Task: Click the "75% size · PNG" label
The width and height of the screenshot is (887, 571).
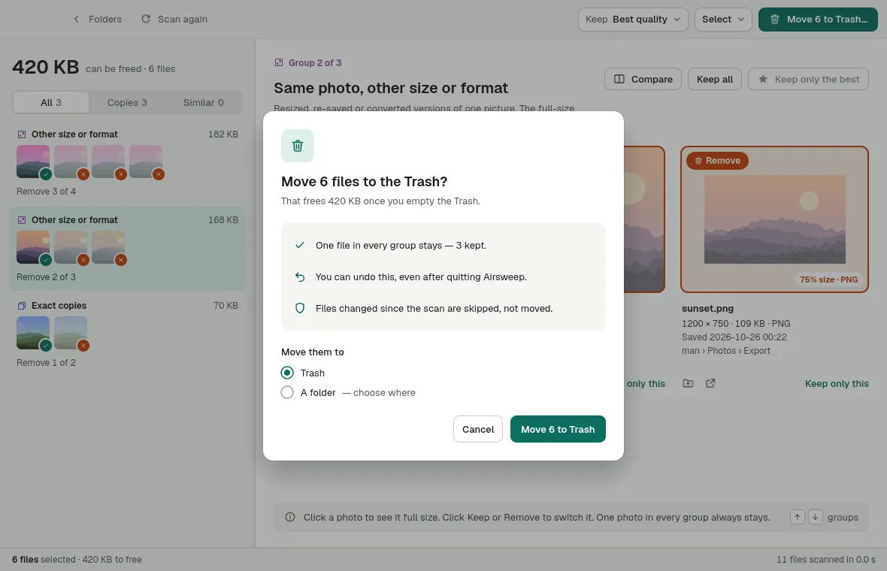Action: [828, 279]
